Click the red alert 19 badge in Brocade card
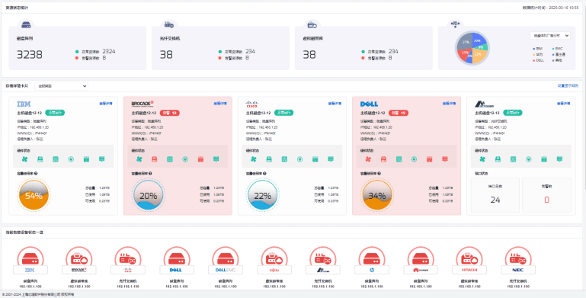Viewport: 586px width, 298px height. click(170, 113)
